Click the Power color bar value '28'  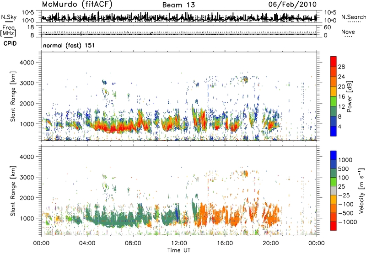click(341, 67)
